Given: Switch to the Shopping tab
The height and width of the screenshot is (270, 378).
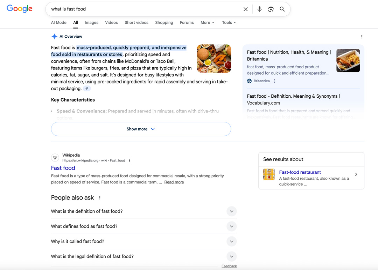Looking at the screenshot, I should click(164, 22).
